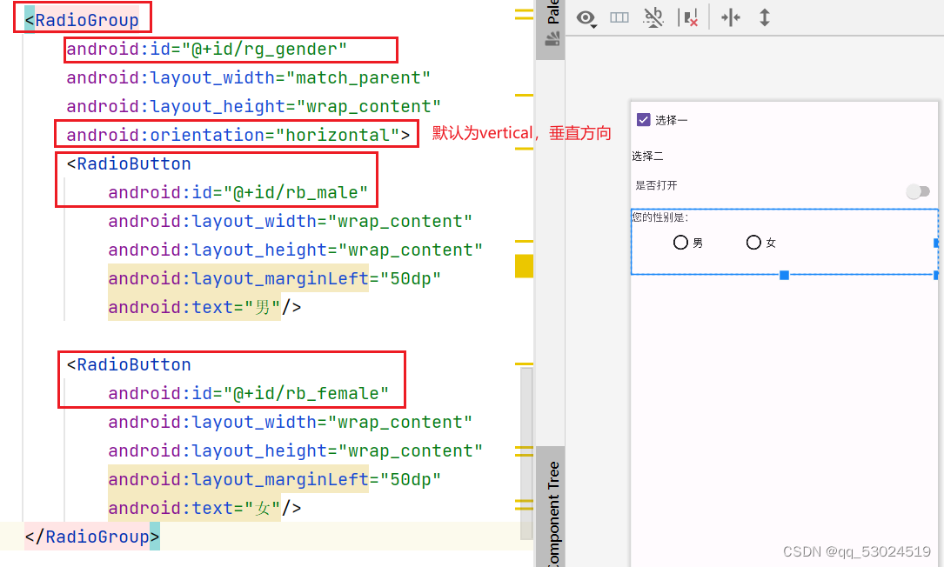Select the 男 radio button
This screenshot has height=567, width=944.
point(680,243)
